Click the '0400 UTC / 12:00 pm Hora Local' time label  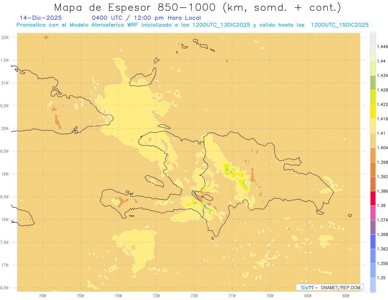pyautogui.click(x=146, y=18)
